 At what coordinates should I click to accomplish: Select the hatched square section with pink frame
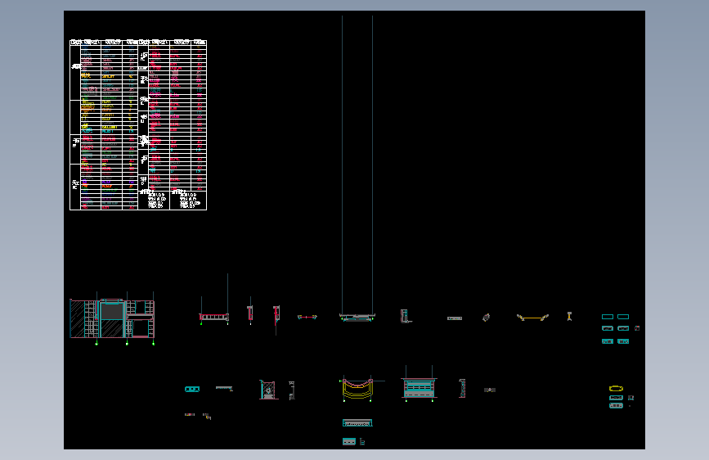[x=268, y=390]
